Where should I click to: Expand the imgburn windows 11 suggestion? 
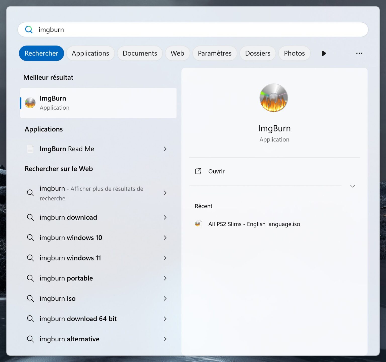click(165, 258)
